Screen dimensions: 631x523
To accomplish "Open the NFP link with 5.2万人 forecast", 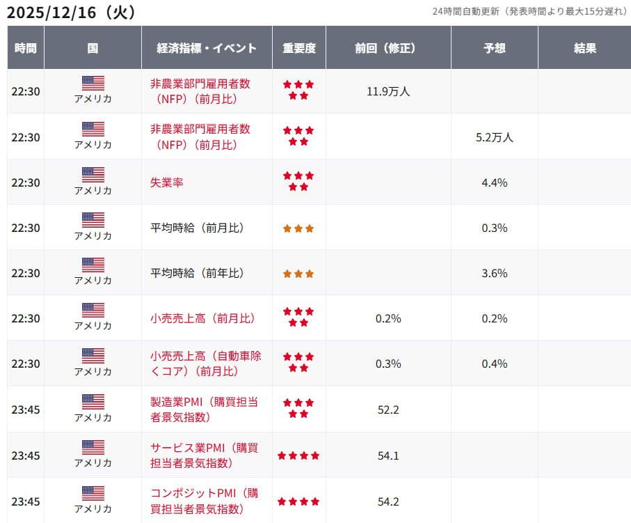I will [200, 136].
